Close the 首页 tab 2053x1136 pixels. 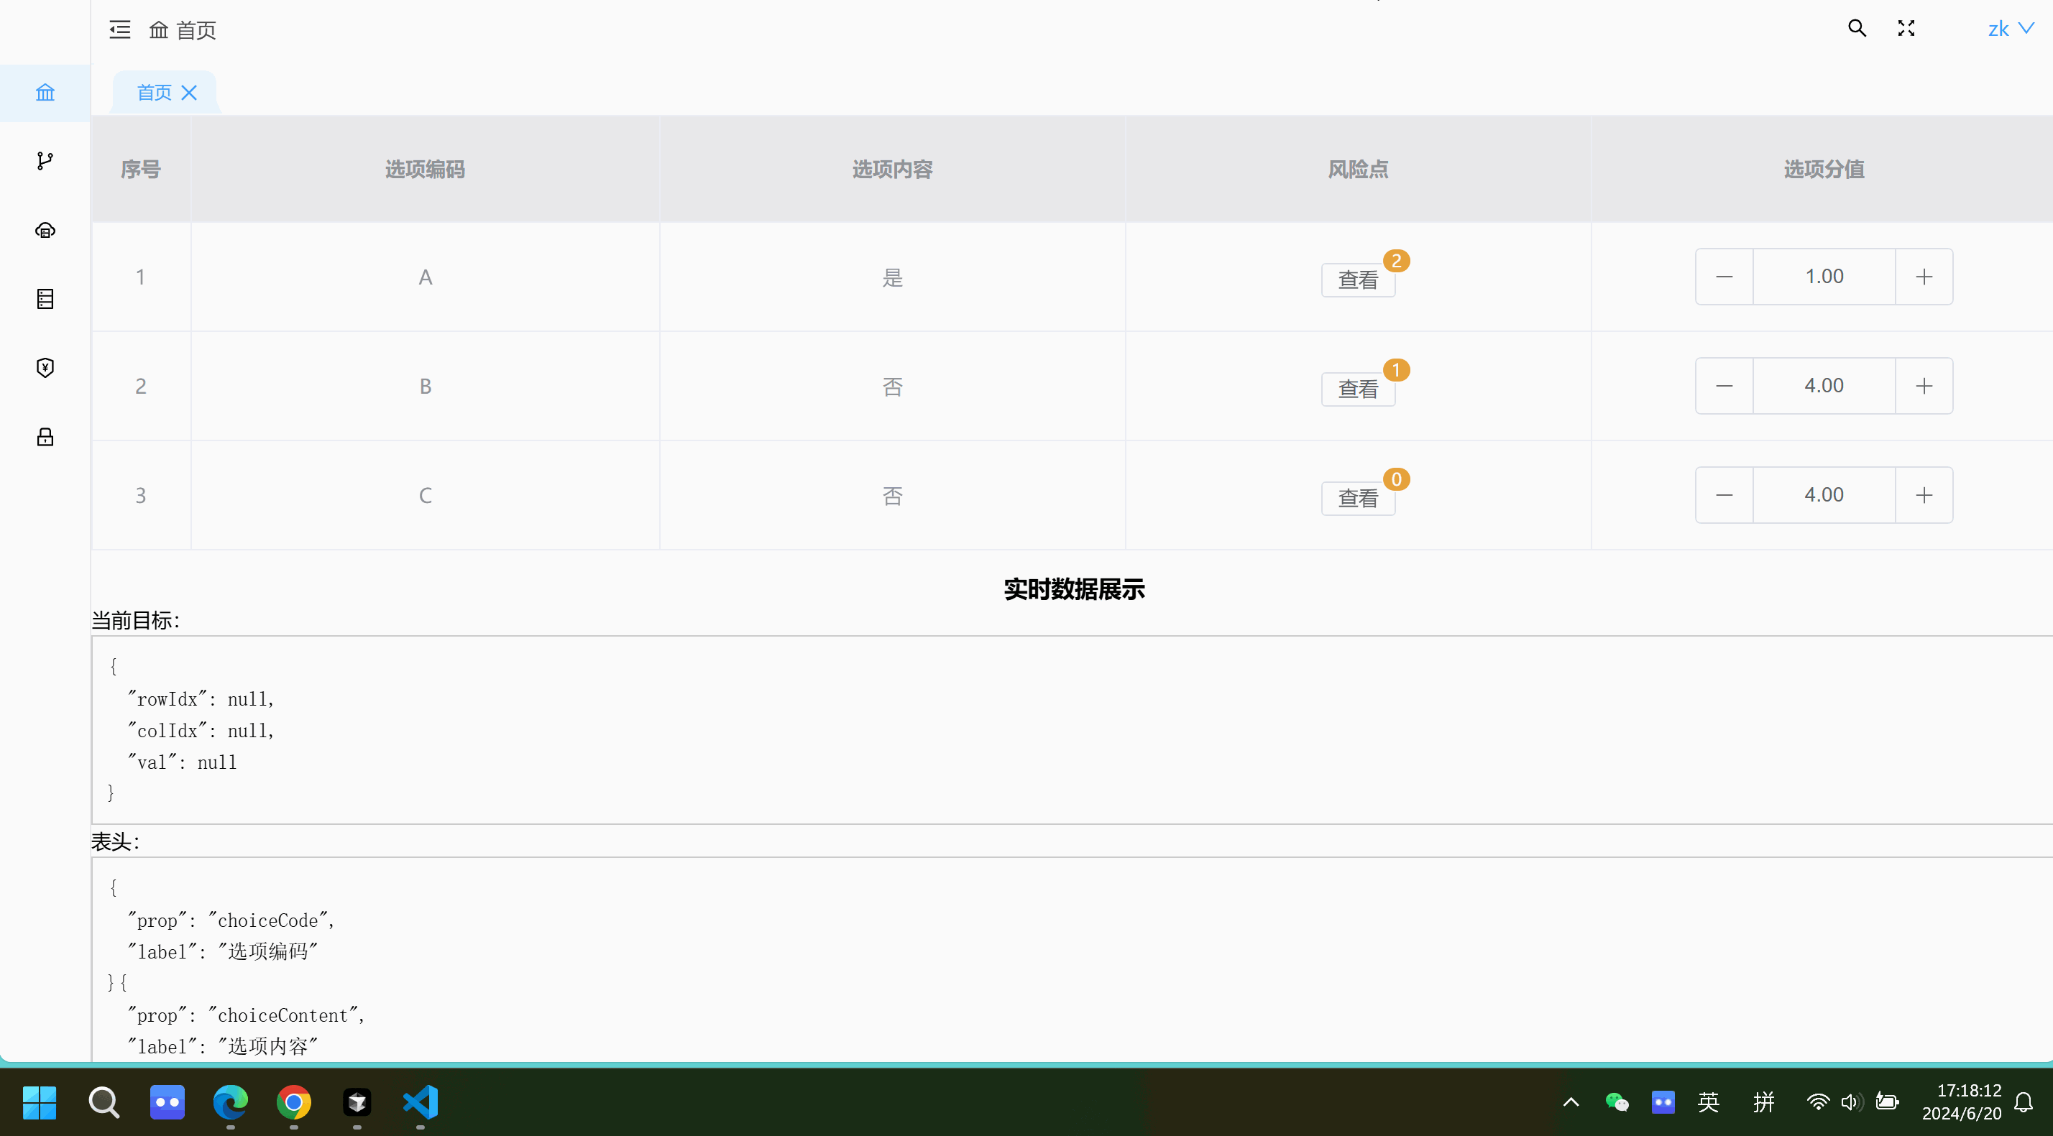189,93
